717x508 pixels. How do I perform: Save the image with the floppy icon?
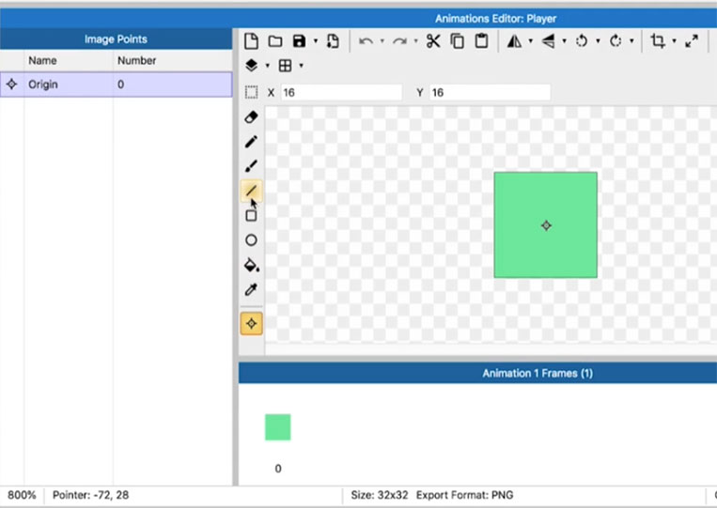point(299,41)
